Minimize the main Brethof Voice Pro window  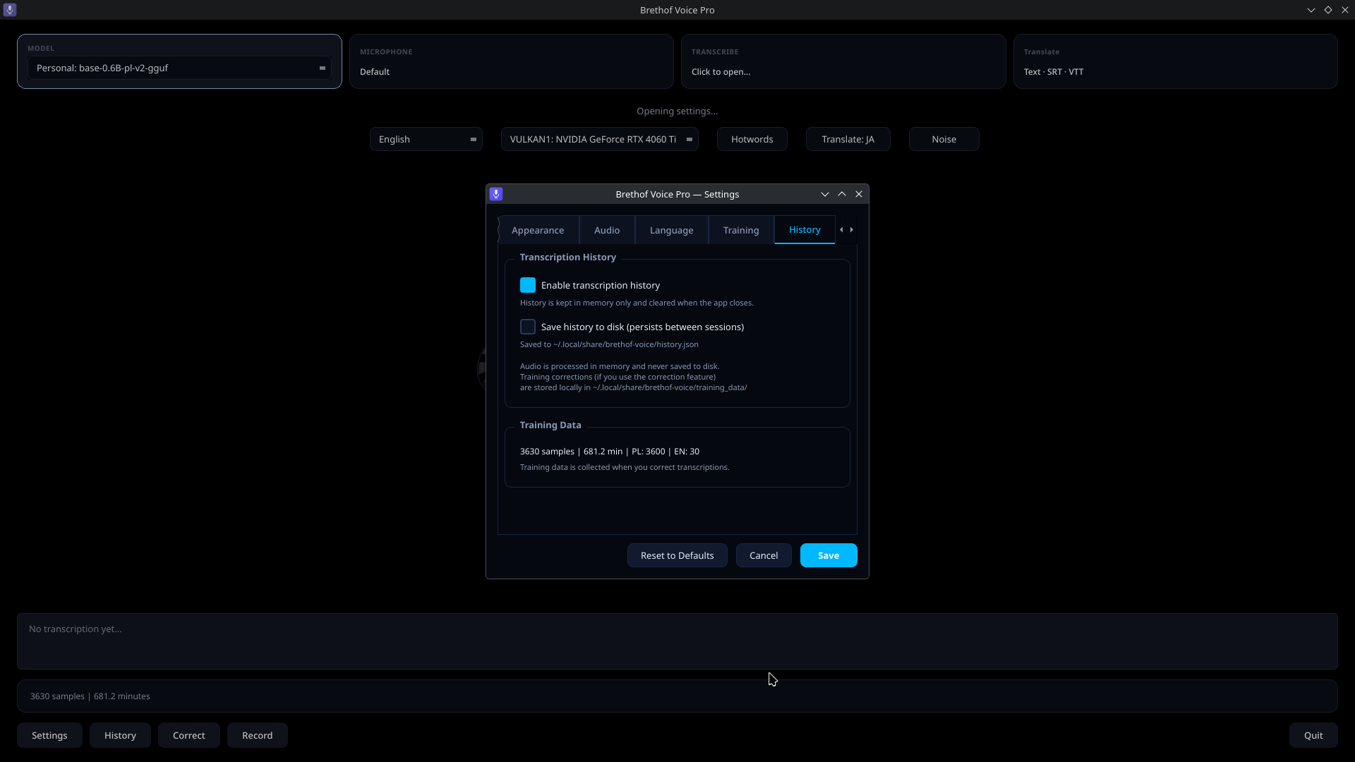(x=1311, y=10)
